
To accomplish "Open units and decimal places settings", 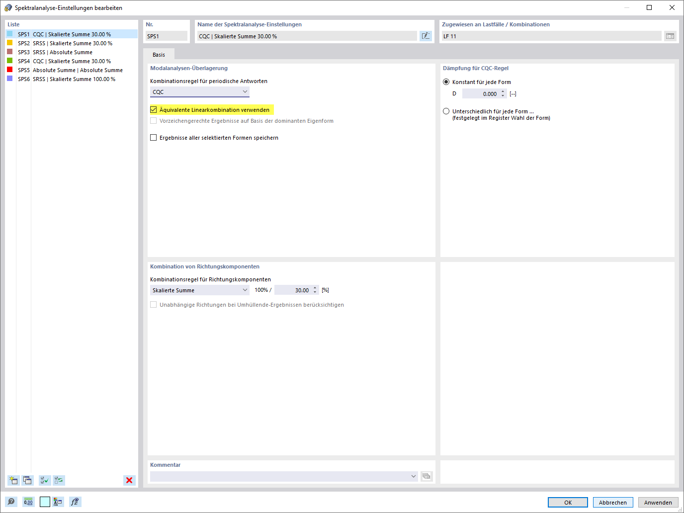I will [x=28, y=502].
